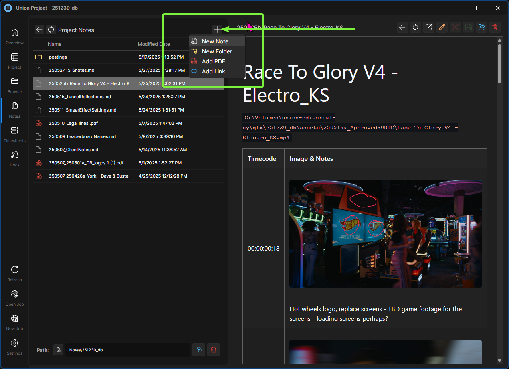
Task: Click the Hot wheels logo note text
Action: tap(376, 314)
